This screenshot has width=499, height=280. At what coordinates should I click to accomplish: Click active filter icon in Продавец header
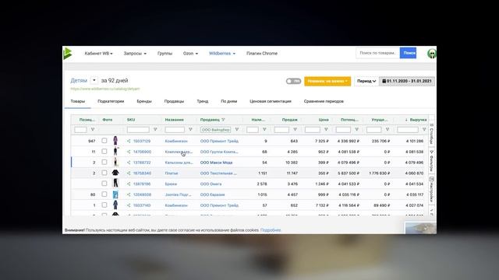pos(223,120)
